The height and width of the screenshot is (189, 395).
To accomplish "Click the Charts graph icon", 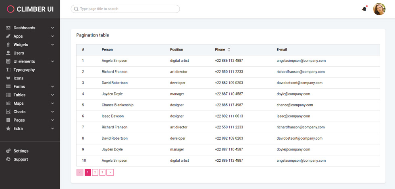I will pyautogui.click(x=8, y=112).
